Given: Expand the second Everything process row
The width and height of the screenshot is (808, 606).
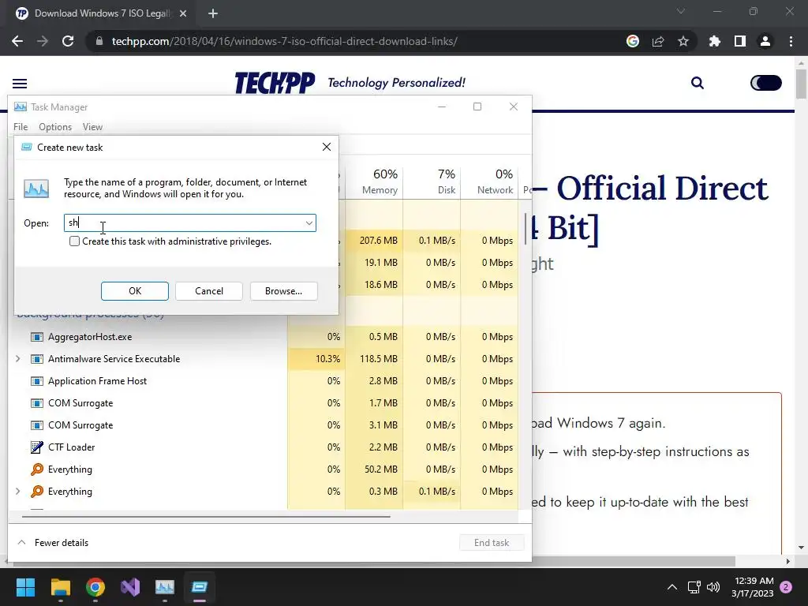Looking at the screenshot, I should pyautogui.click(x=18, y=491).
